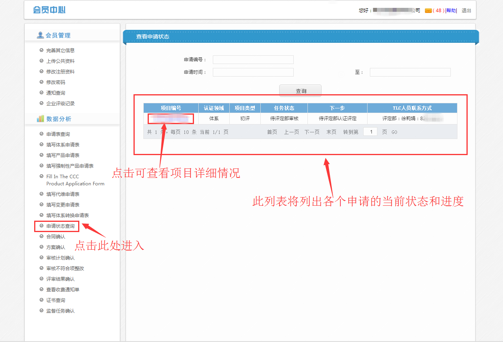Focus the 申请编号 input field
The height and width of the screenshot is (342, 503).
pos(253,60)
